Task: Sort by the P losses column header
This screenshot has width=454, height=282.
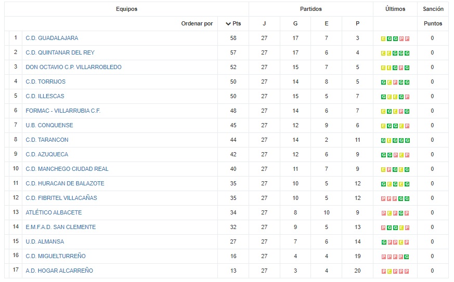Action: coord(357,23)
